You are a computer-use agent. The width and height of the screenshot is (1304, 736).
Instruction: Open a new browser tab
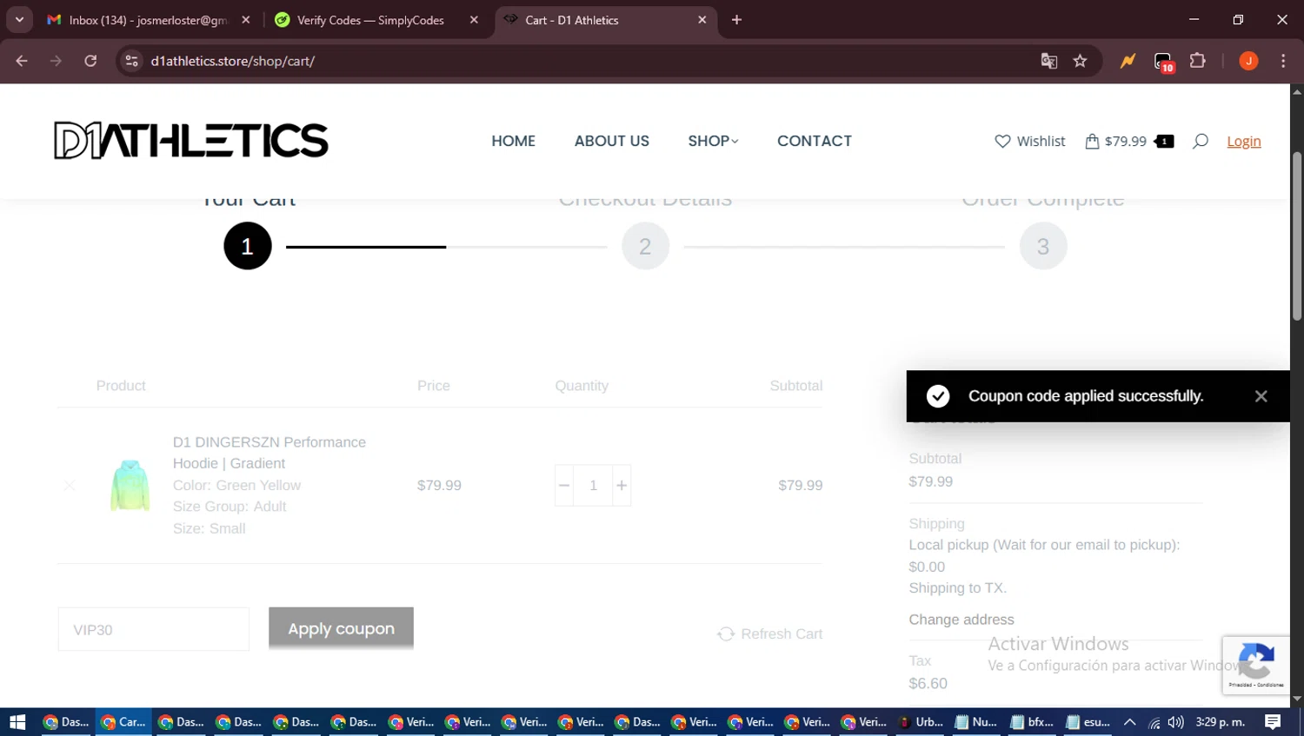(x=736, y=20)
